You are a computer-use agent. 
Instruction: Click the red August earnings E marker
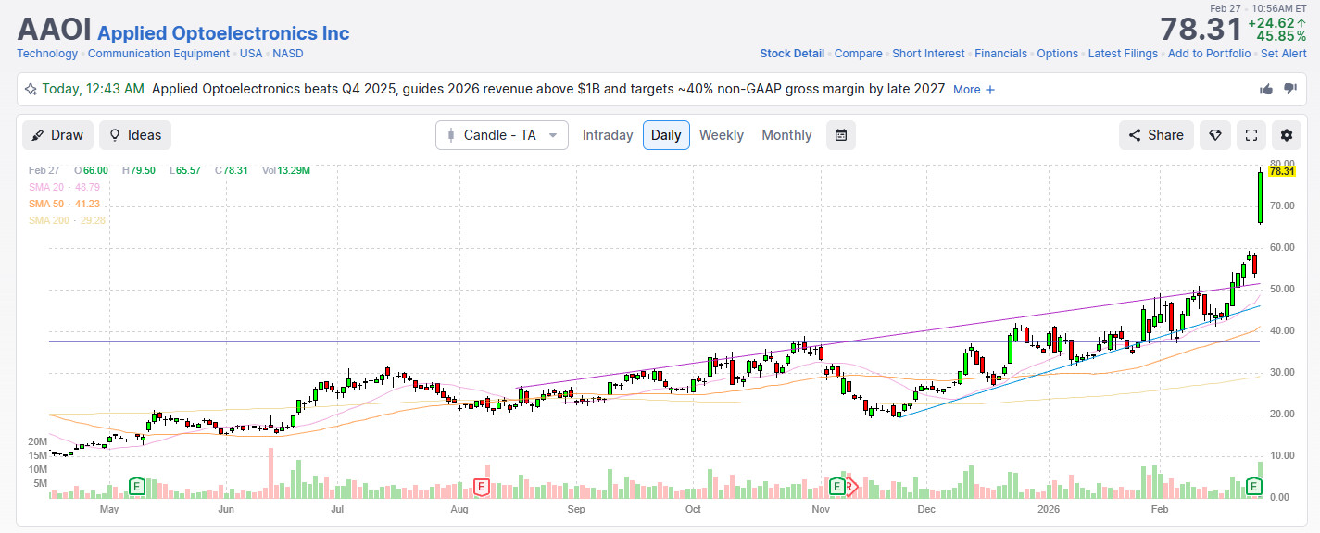[481, 486]
